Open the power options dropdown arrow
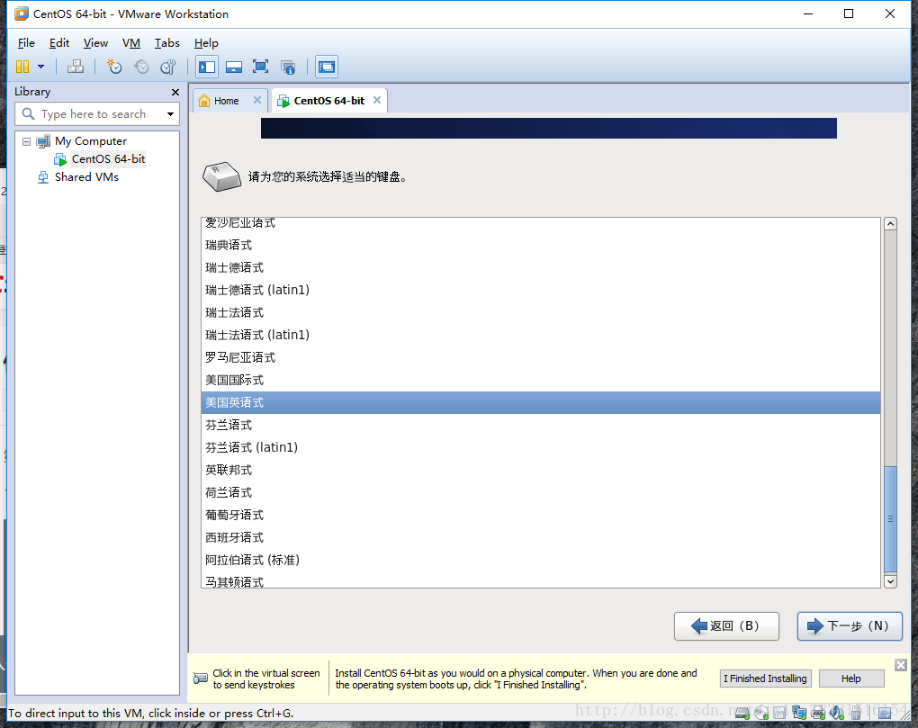918x728 pixels. (41, 67)
